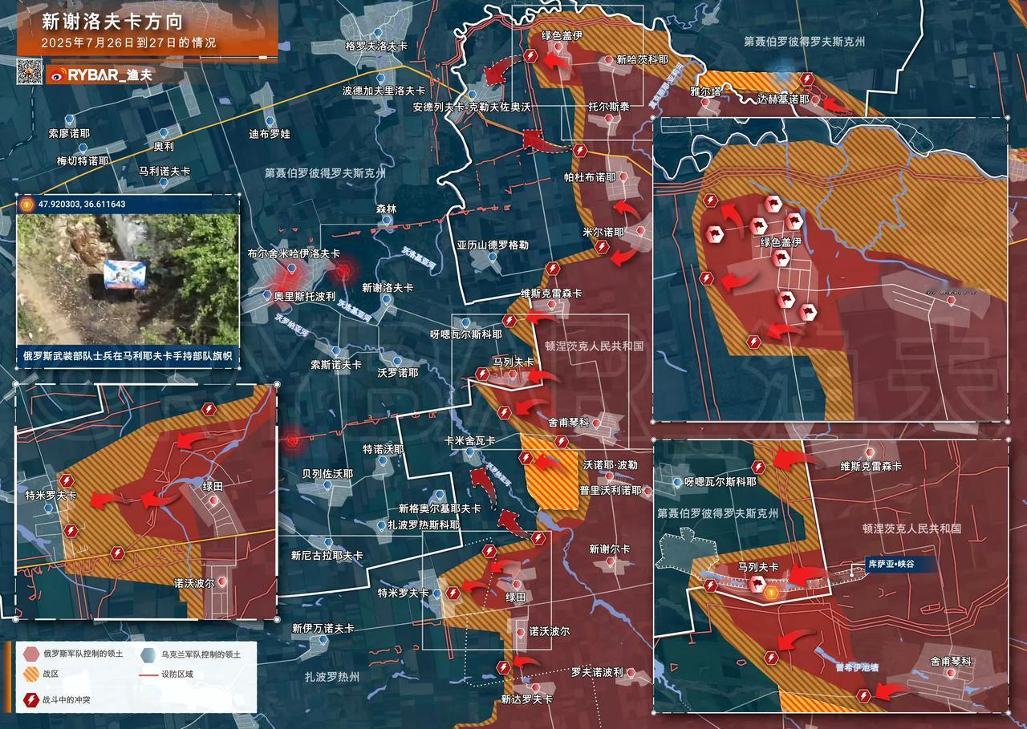Viewport: 1027px width, 729px height.
Task: Click the place name 帕杜布诺耶
Action: (590, 176)
